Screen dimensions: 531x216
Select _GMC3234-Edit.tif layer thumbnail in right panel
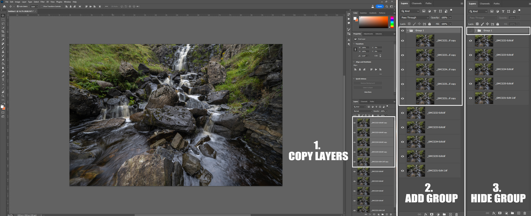click(484, 69)
